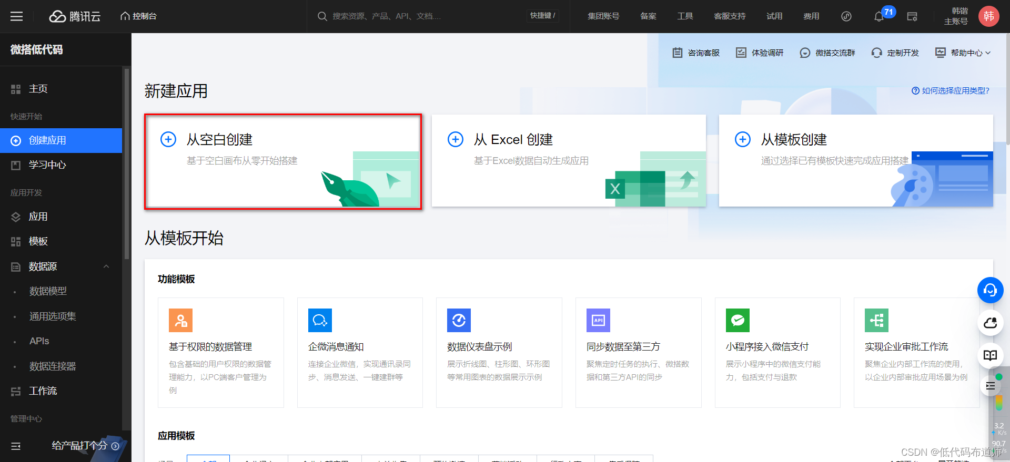The height and width of the screenshot is (462, 1010).
Task: Click the green WeChat pay template icon
Action: [738, 320]
